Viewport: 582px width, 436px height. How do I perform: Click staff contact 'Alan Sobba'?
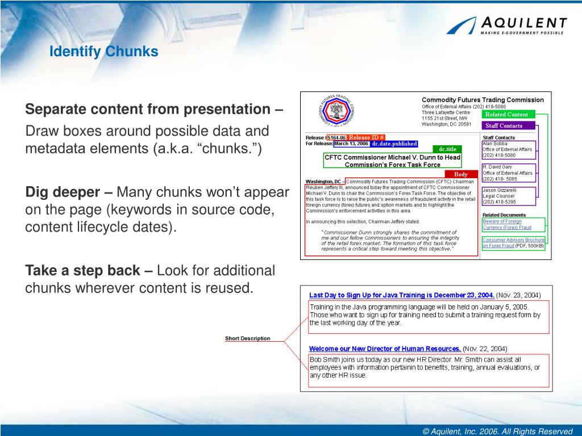[x=495, y=144]
